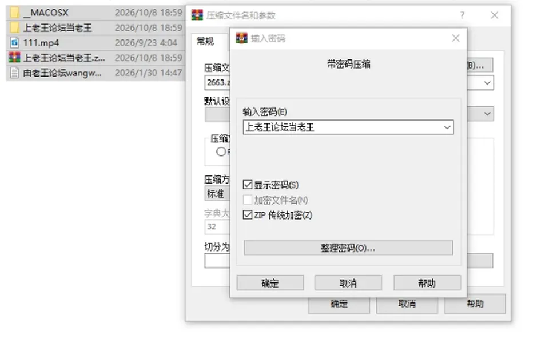Screen dimensions: 549x359
Task: Select the 111.mp4 video file icon
Action: (x=14, y=43)
